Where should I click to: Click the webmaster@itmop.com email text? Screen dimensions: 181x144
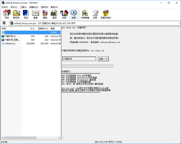coord(110,42)
